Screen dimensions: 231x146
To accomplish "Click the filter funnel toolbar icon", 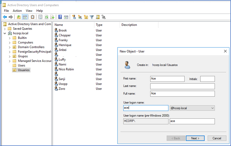I will (92, 17).
